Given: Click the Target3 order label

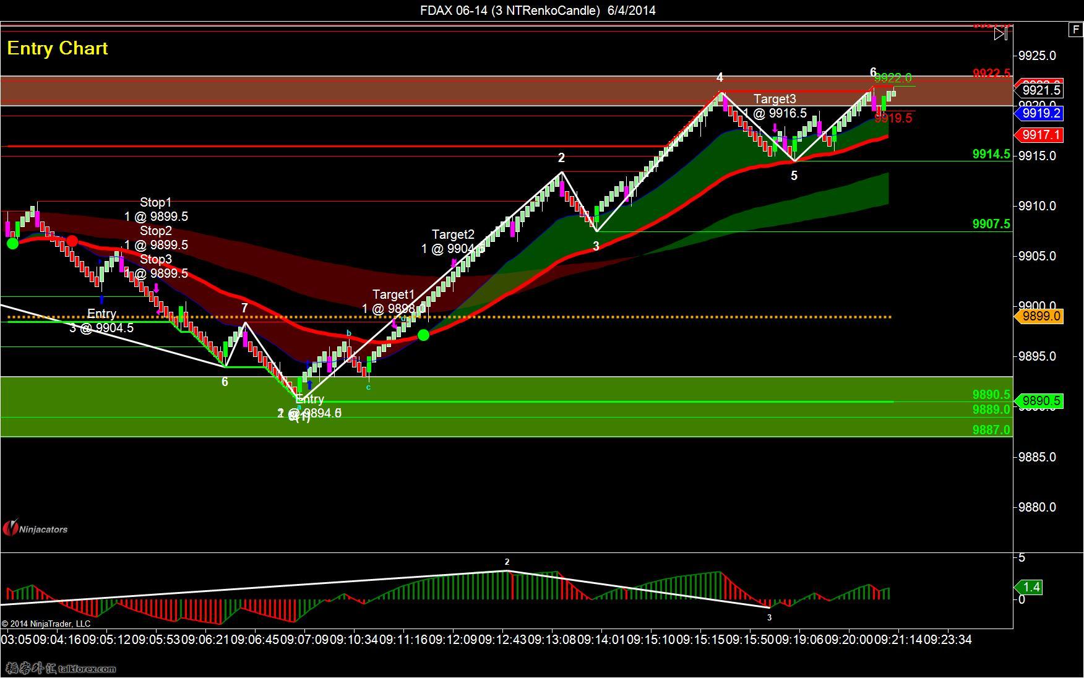Looking at the screenshot, I should point(775,106).
